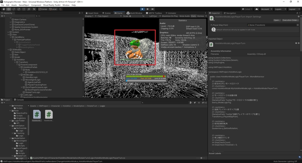Click HoloMon in the breadcrumb path
302x163 pixels.
tap(67, 106)
